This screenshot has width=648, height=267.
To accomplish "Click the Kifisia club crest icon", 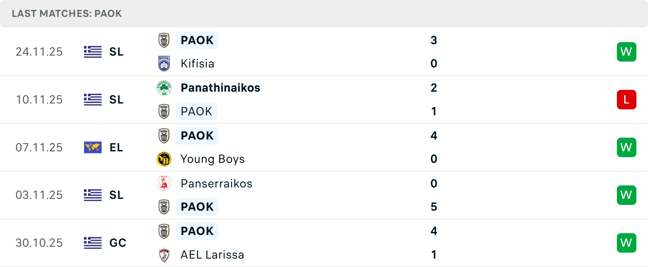I will (x=164, y=63).
